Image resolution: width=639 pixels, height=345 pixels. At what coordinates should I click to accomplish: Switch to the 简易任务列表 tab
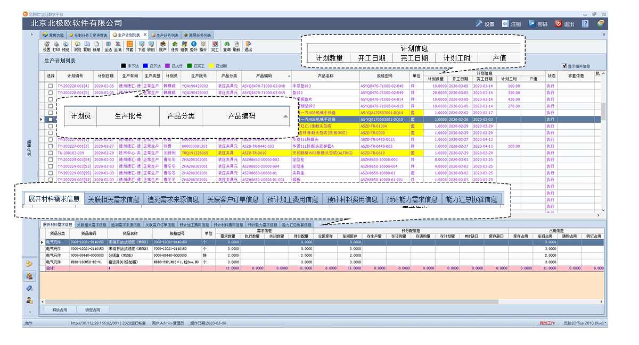tap(198, 35)
